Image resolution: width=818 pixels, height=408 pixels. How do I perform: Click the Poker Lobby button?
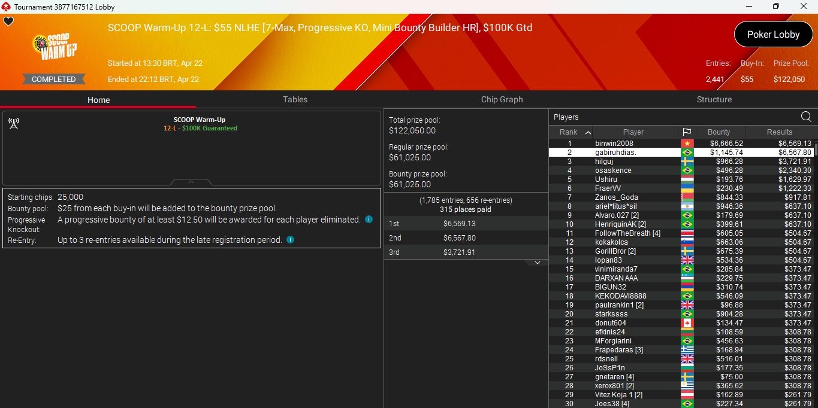coord(773,34)
